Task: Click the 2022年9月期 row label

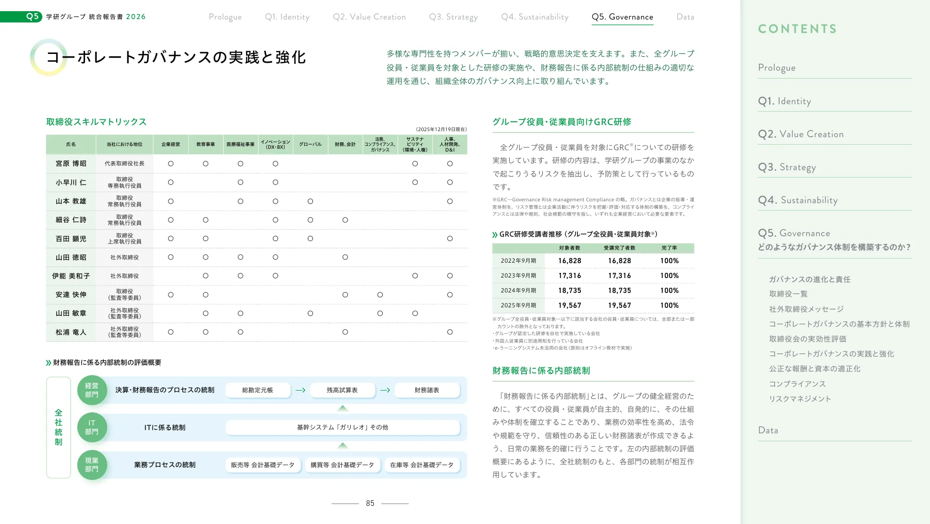Action: point(518,261)
